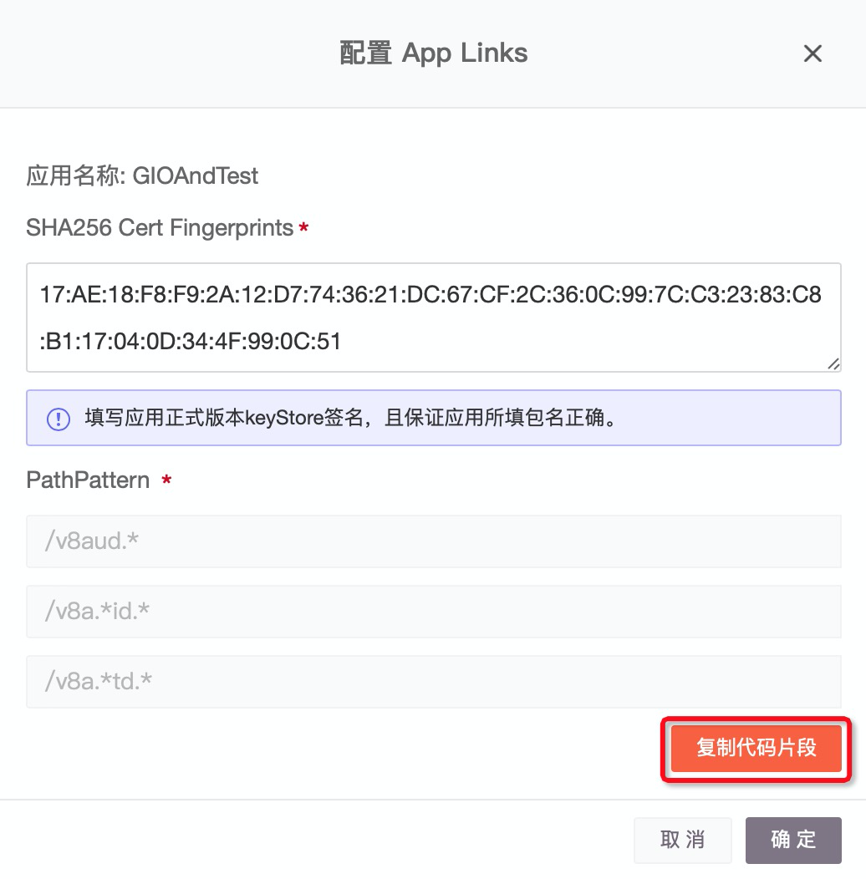
Task: Click the red asterisk beside SHA256 label
Action: pos(303,227)
